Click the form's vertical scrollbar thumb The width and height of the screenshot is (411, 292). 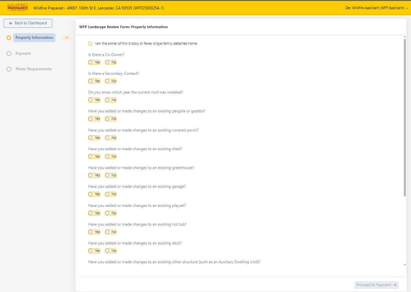point(405,117)
